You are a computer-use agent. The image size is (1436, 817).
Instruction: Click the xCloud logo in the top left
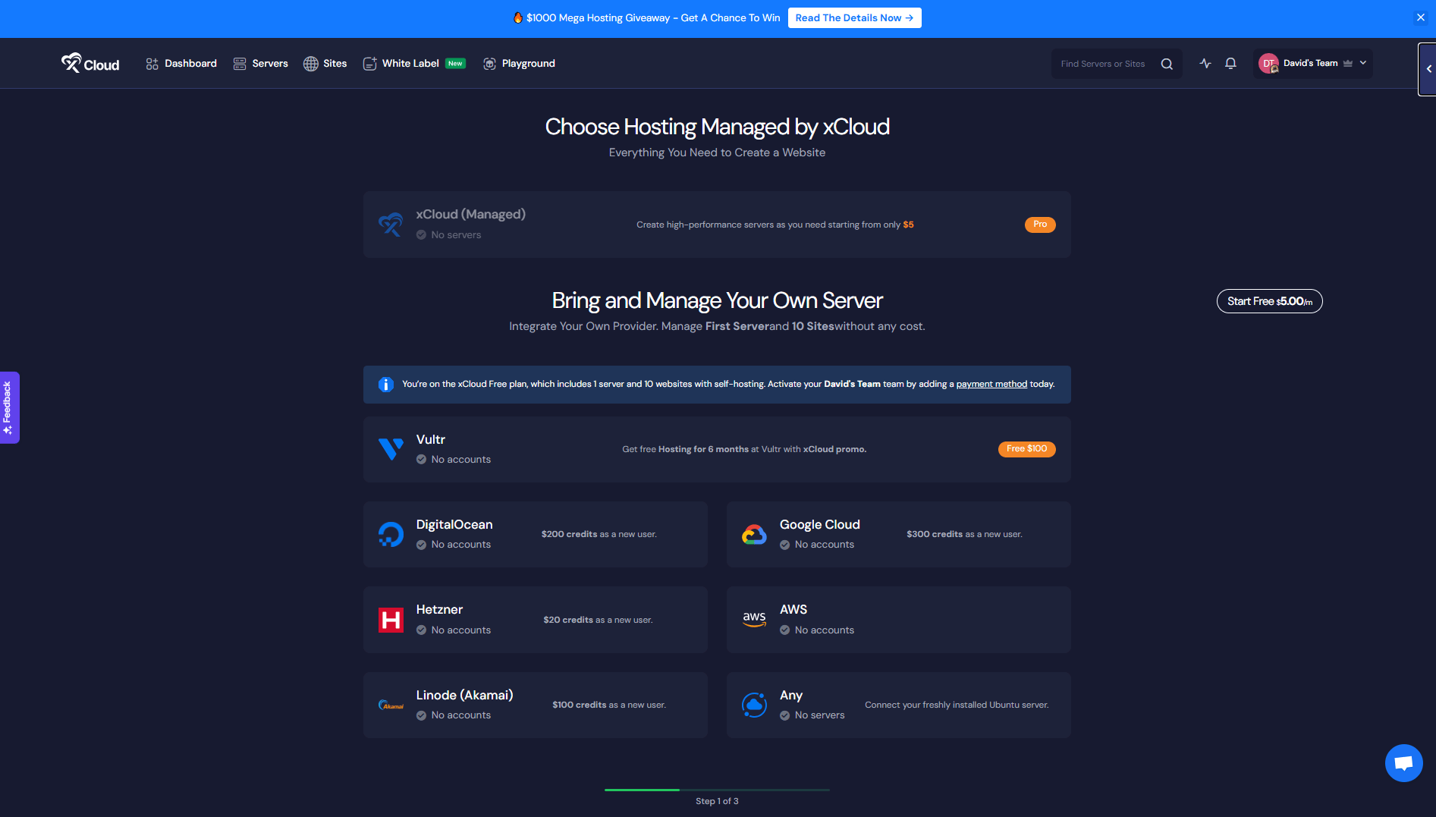point(90,64)
